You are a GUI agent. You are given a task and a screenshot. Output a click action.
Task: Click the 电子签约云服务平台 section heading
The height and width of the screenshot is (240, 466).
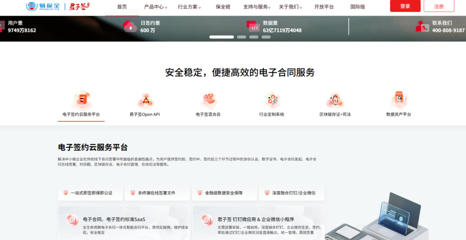[x=93, y=147]
